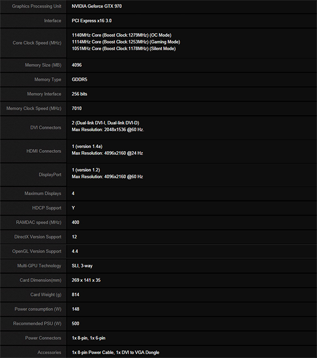Click the Gaming Mode clock speed line
Screen dimensions: 317x358
point(126,42)
